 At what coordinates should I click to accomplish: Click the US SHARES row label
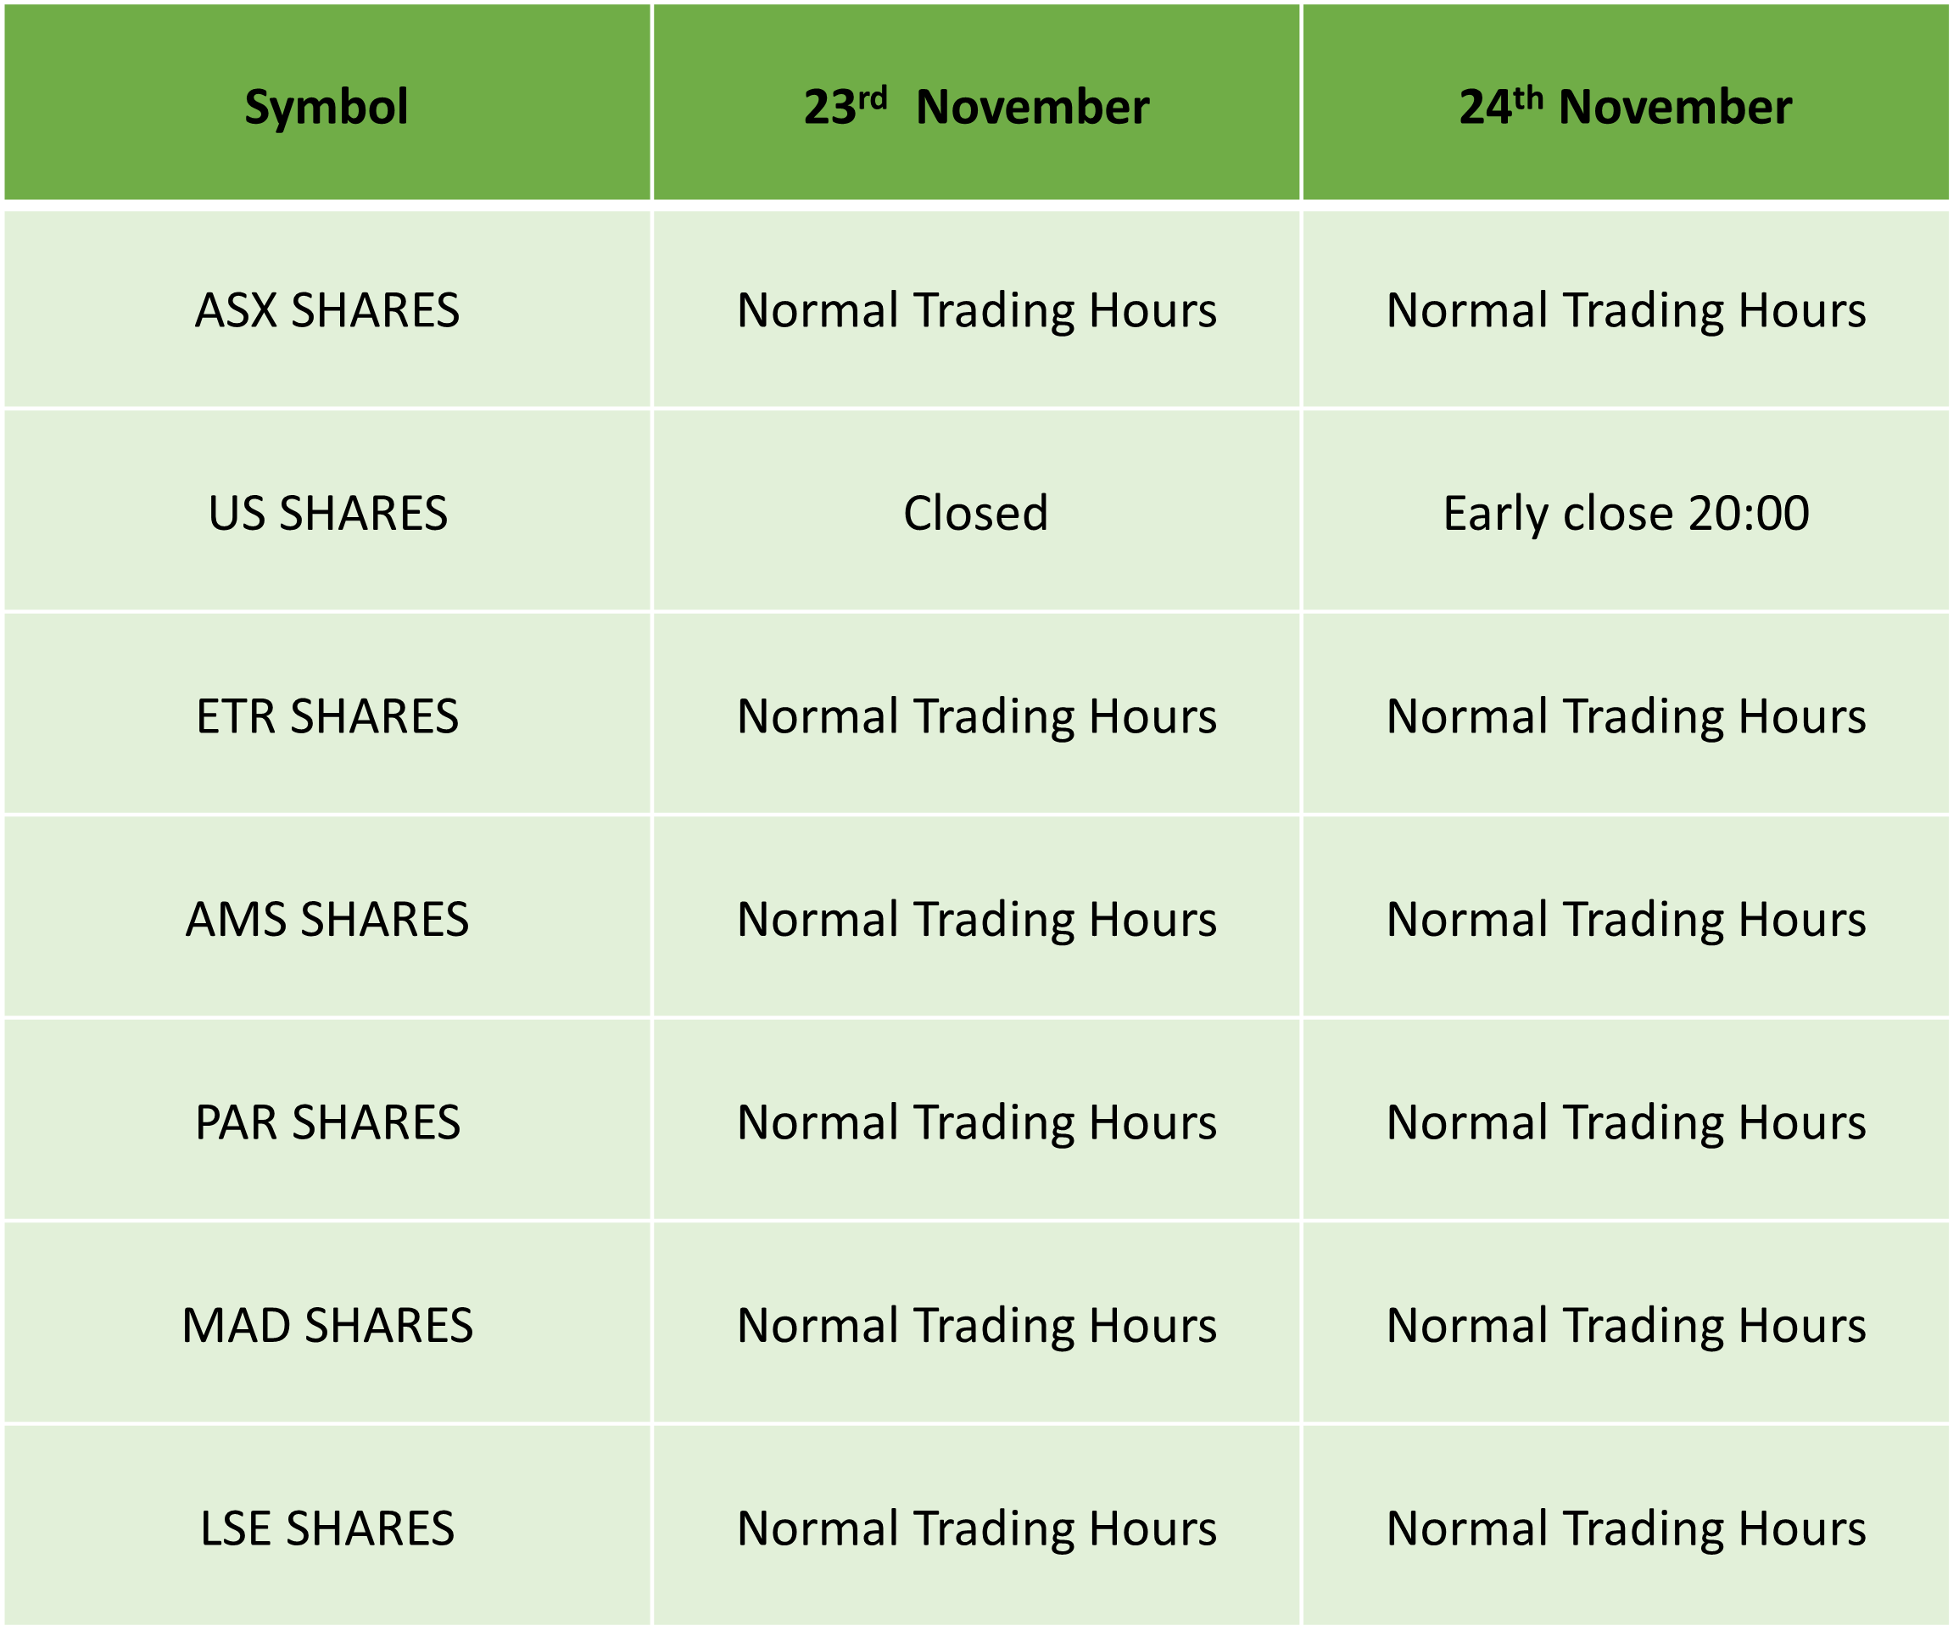coord(327,512)
